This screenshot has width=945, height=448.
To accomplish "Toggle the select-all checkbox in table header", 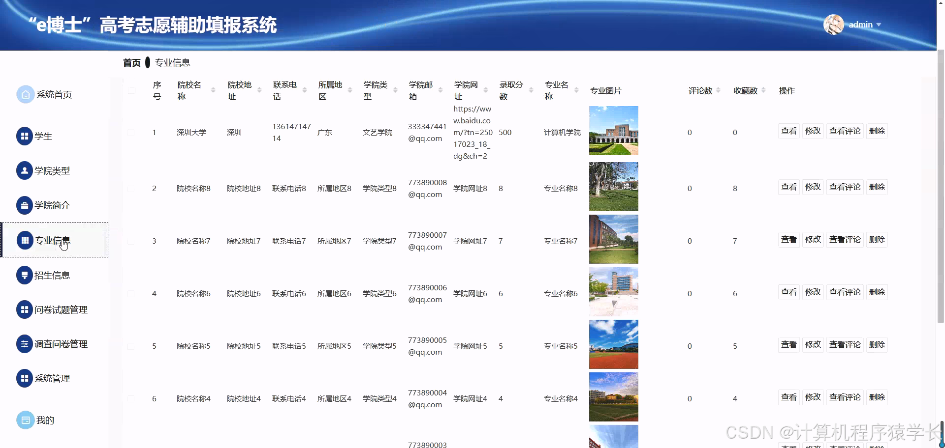I will [131, 90].
